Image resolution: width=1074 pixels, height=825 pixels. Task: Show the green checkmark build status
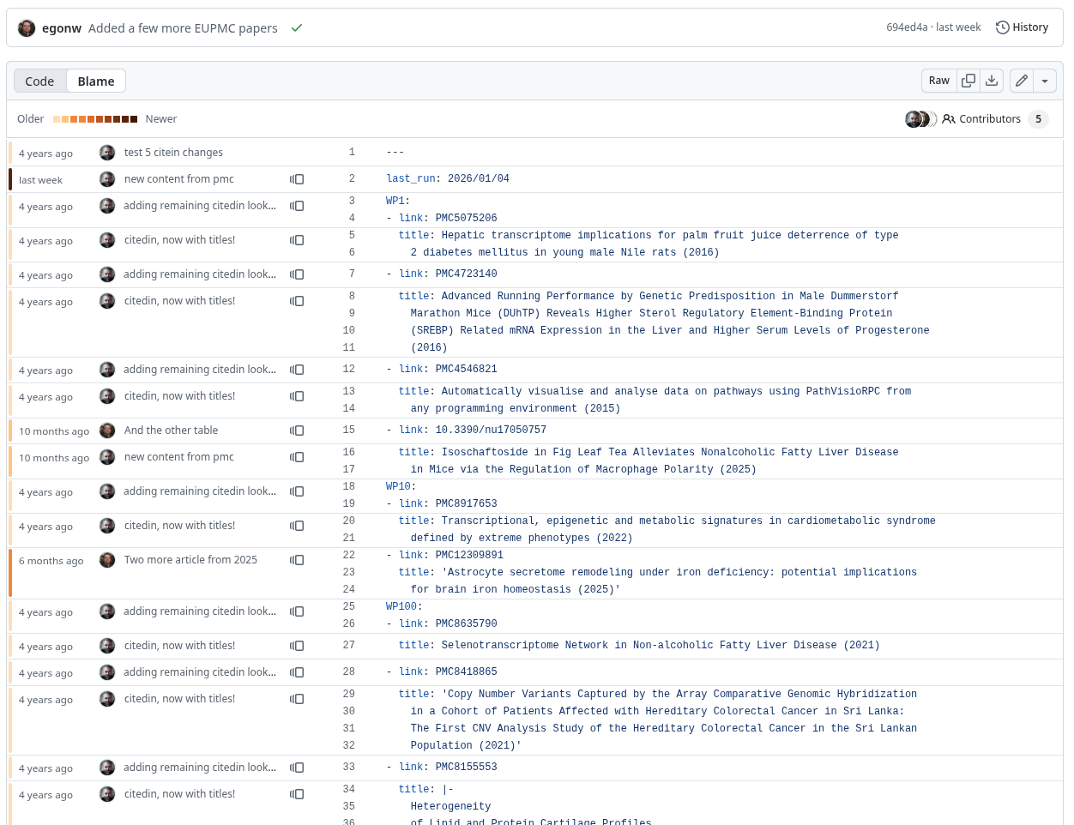pyautogui.click(x=297, y=28)
